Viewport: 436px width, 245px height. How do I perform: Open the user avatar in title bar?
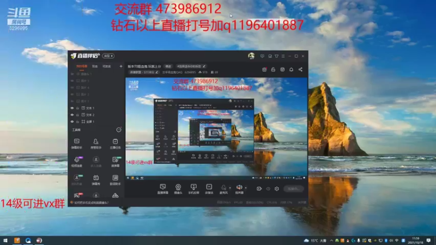[251, 56]
